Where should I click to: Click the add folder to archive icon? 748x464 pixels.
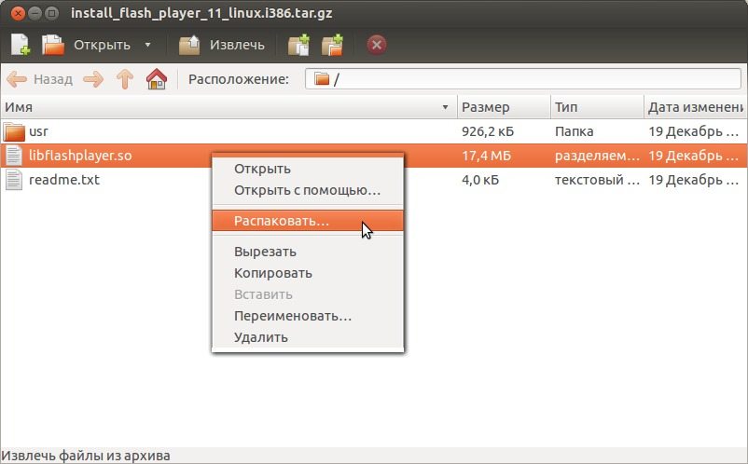tap(333, 45)
